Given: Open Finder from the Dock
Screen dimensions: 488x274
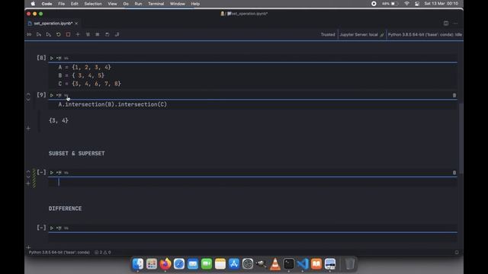Looking at the screenshot, I should point(138,264).
